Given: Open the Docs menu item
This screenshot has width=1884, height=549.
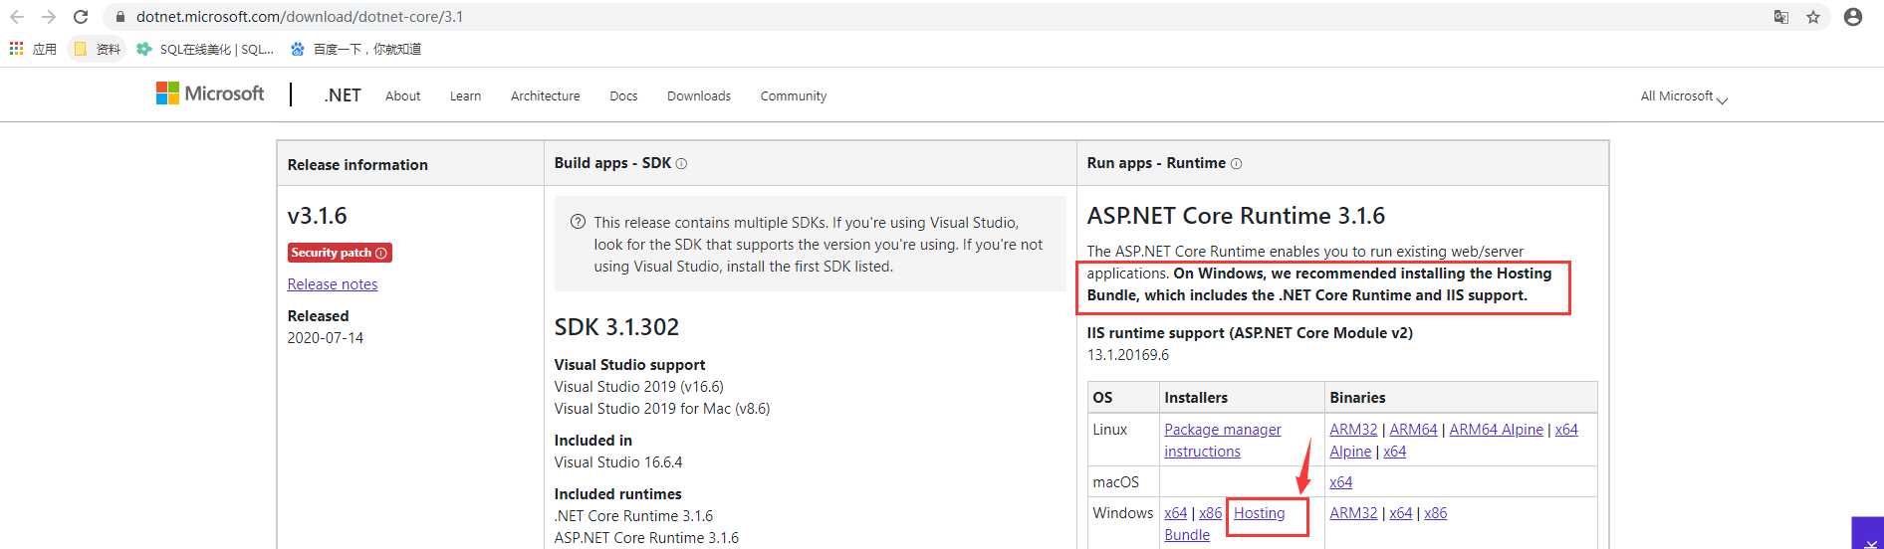Looking at the screenshot, I should pyautogui.click(x=623, y=95).
